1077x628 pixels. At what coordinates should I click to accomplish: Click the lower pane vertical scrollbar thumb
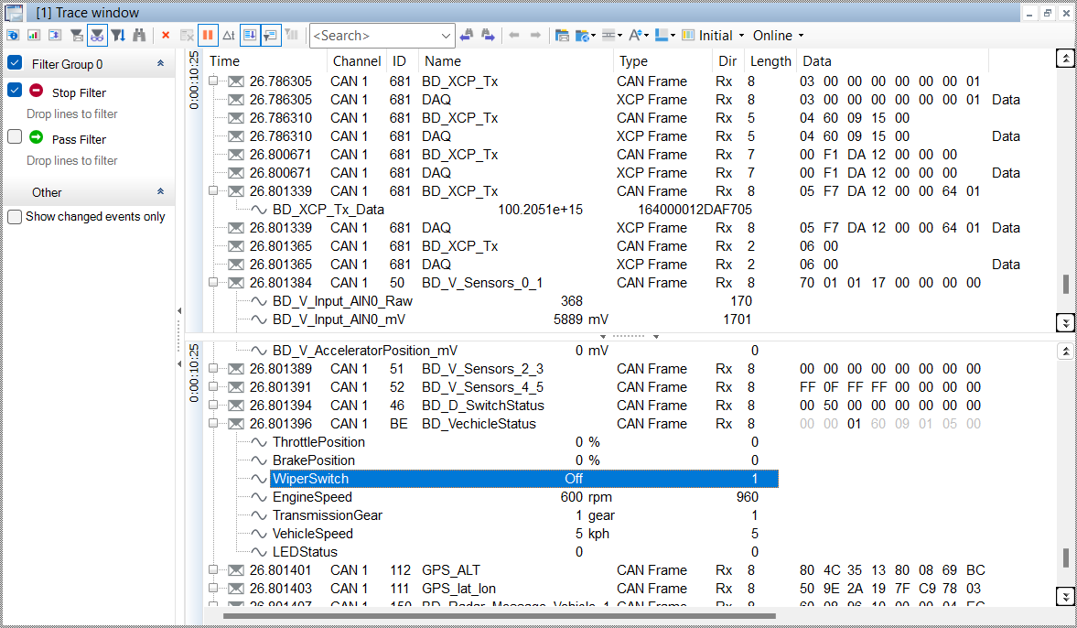coord(1065,558)
